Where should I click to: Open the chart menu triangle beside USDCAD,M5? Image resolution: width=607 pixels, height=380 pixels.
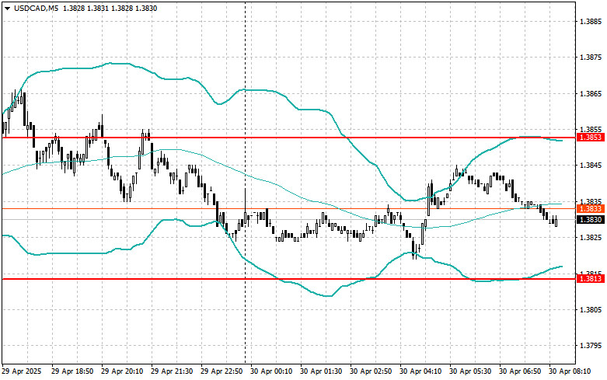click(7, 8)
